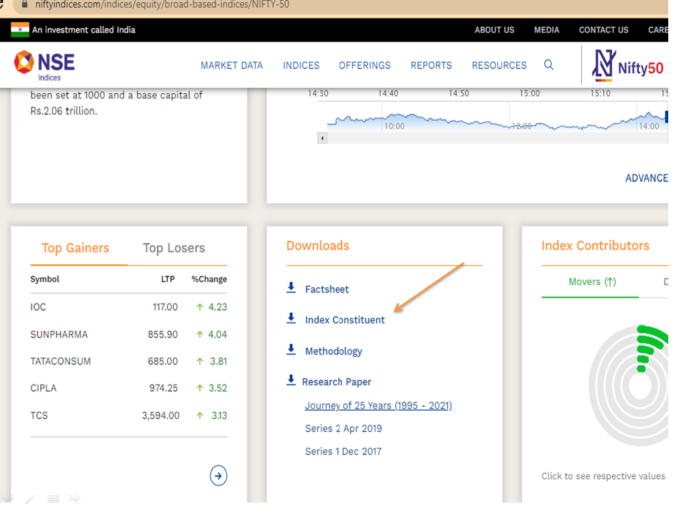The height and width of the screenshot is (506, 679).
Task: Click the 3.81 percent change value
Action: [219, 361]
